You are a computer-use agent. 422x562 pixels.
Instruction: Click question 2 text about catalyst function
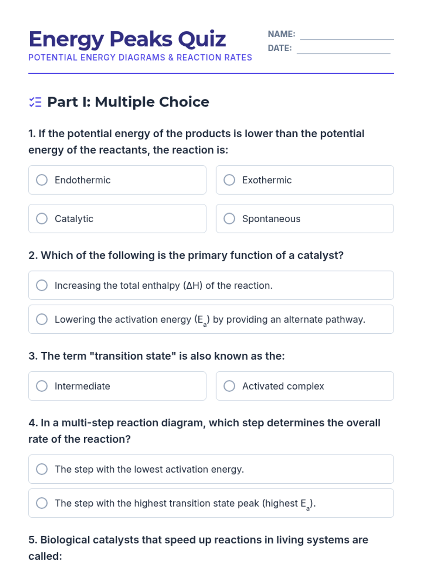pos(186,255)
